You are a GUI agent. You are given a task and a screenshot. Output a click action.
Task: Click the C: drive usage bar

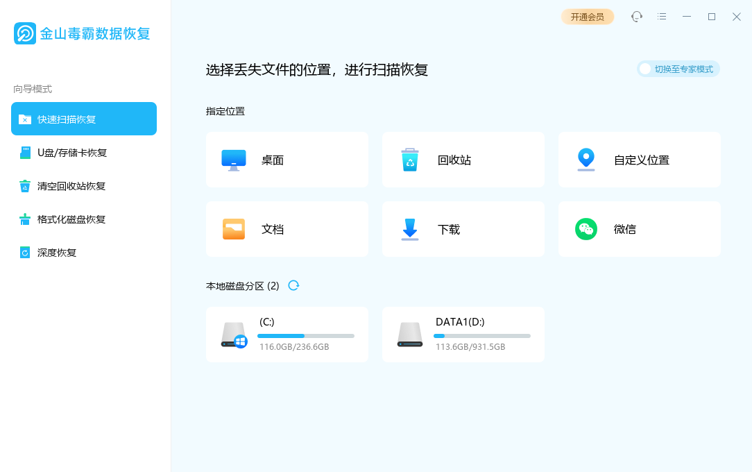[306, 335]
